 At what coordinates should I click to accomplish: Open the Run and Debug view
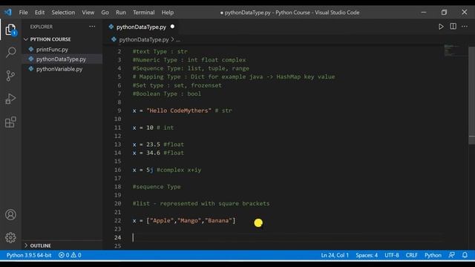pos(10,99)
